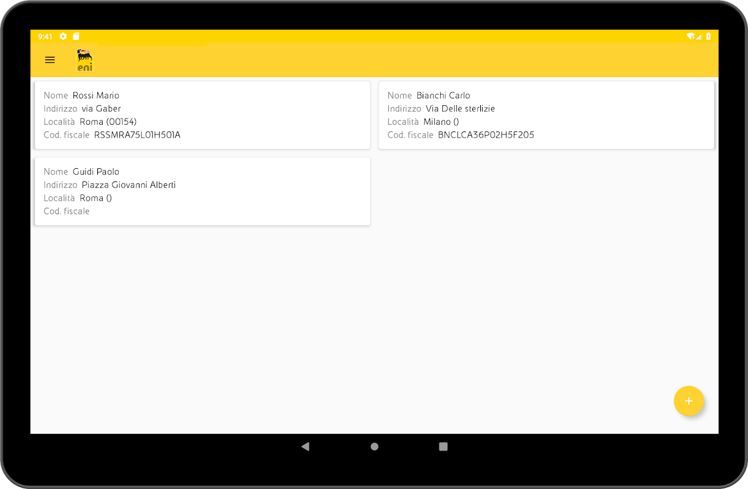This screenshot has width=748, height=489.
Task: Tap the settings gear in status bar
Action: (63, 37)
